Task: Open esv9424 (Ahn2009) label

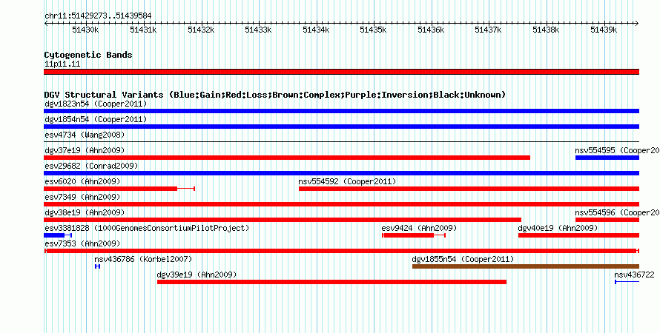Action: (x=419, y=228)
